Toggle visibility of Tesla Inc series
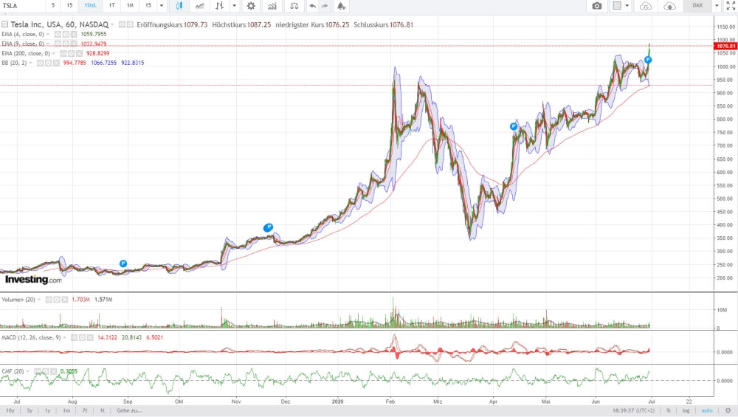738x417 pixels. coord(122,24)
